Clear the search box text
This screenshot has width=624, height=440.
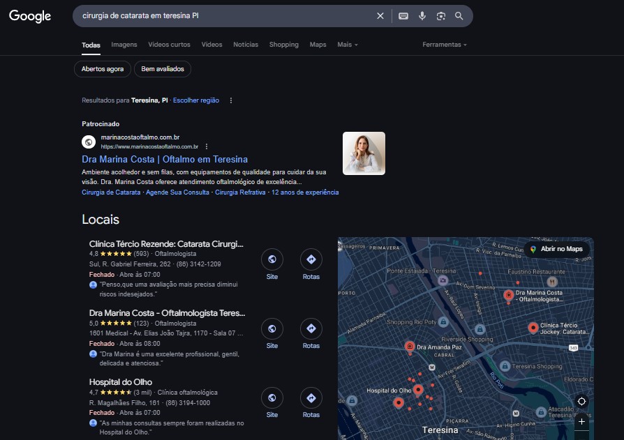(x=380, y=16)
